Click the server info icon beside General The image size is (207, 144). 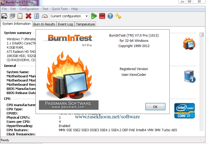(190, 76)
